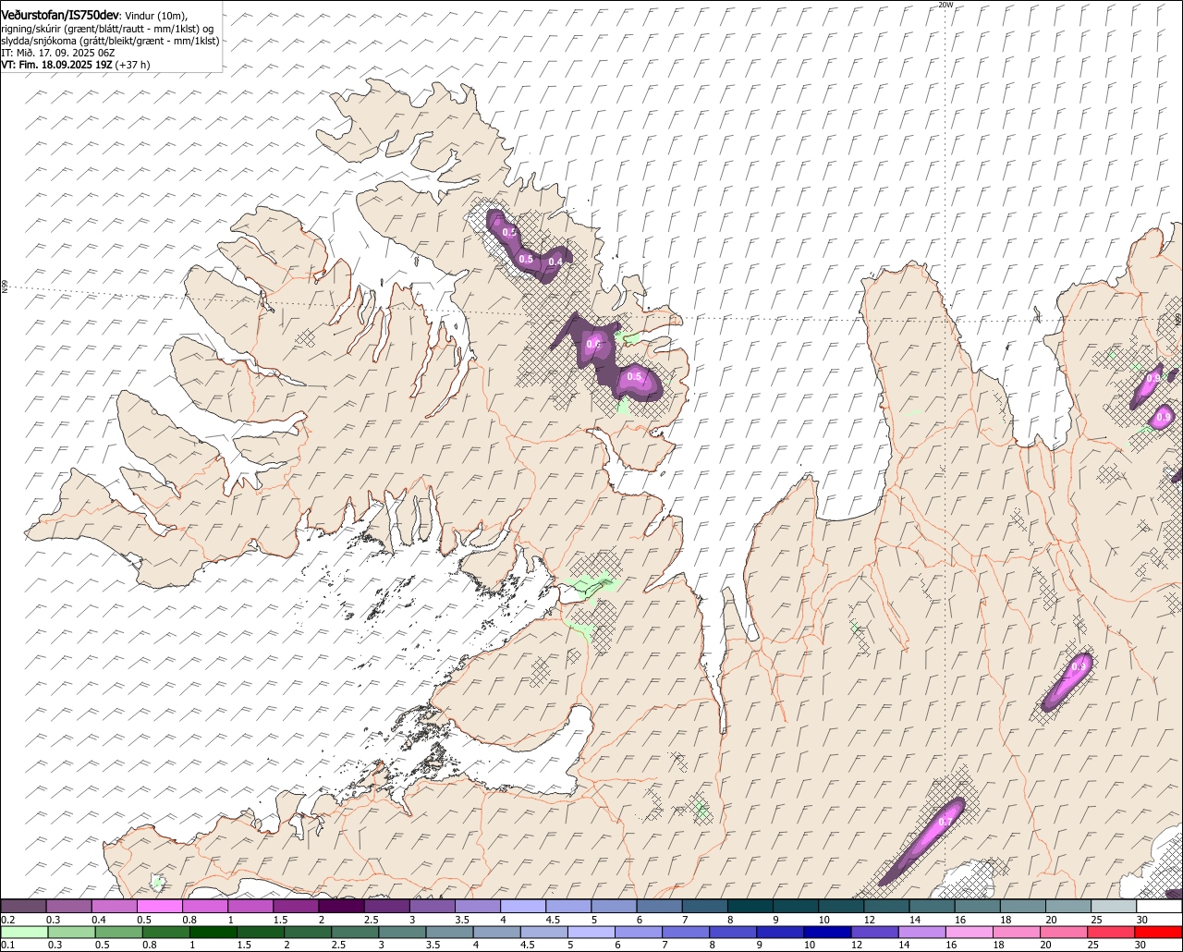Image resolution: width=1183 pixels, height=952 pixels.
Task: Click the 'Veðurstofan/IS750dev' title text
Action: 60,15
